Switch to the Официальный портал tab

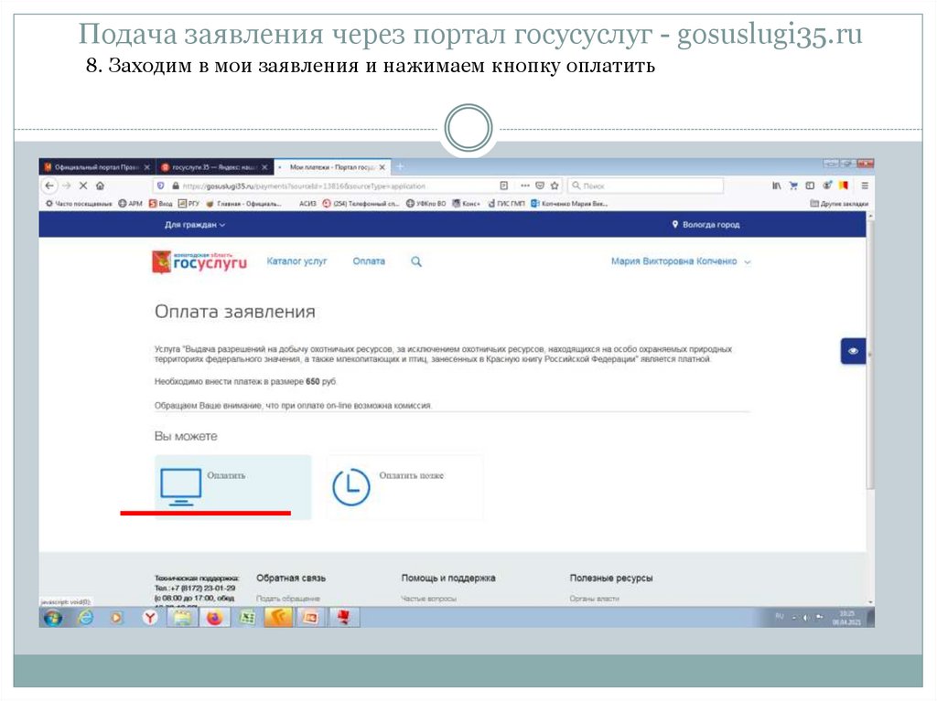pos(95,167)
